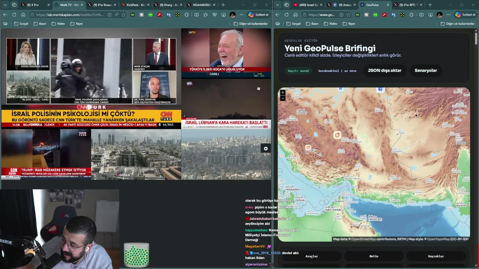Open favorites list icon in left browser
Screen dimensions: 479x269
coord(205,15)
